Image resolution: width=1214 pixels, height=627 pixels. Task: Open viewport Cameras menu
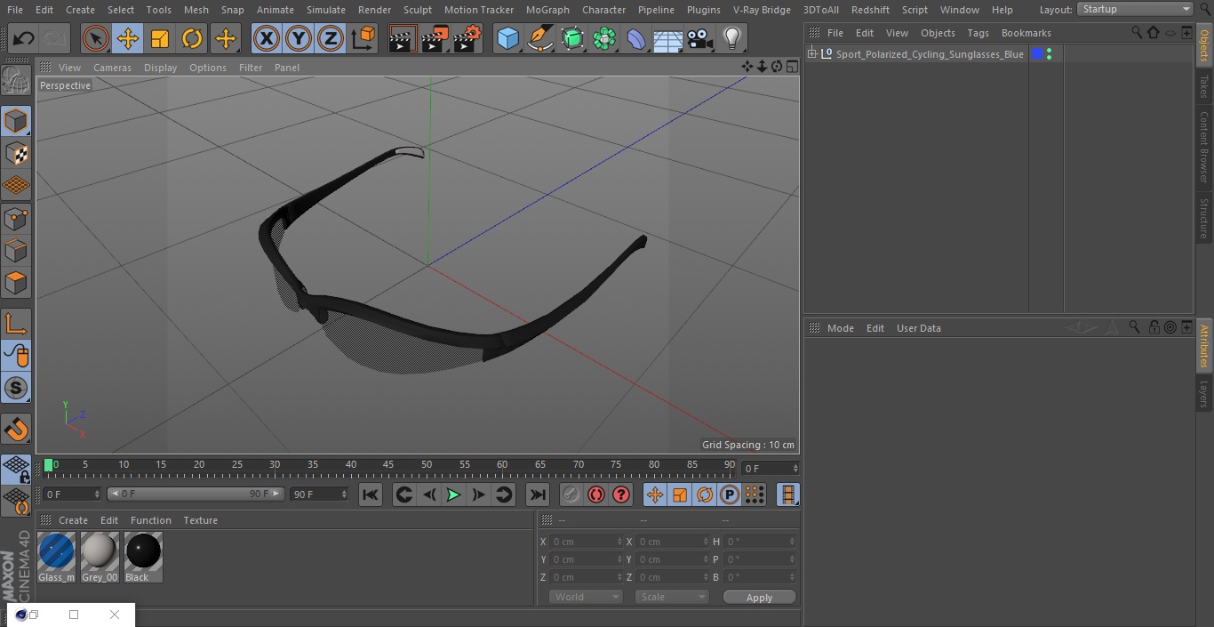point(112,68)
